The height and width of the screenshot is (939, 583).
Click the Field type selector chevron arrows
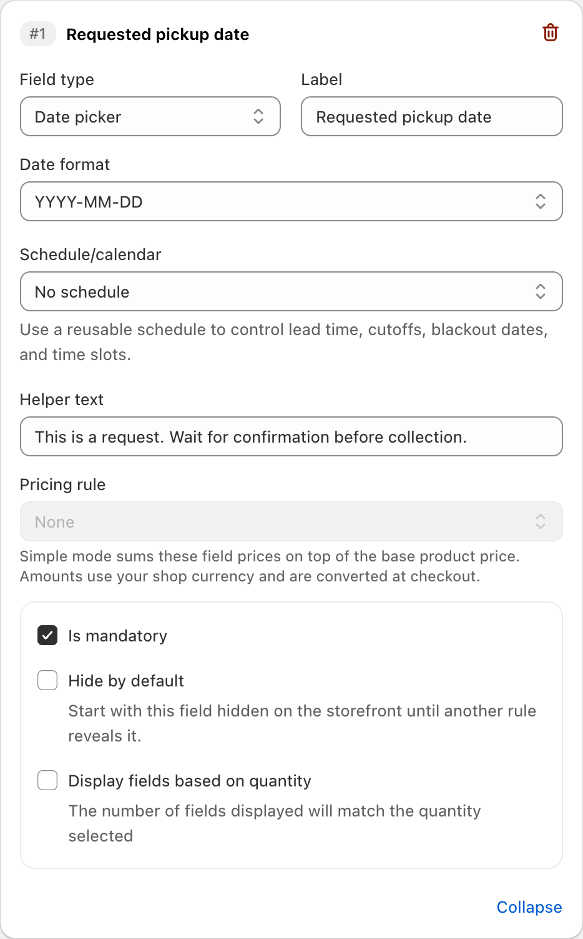click(x=258, y=116)
